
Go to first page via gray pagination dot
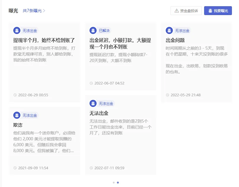pyautogui.click(x=114, y=183)
